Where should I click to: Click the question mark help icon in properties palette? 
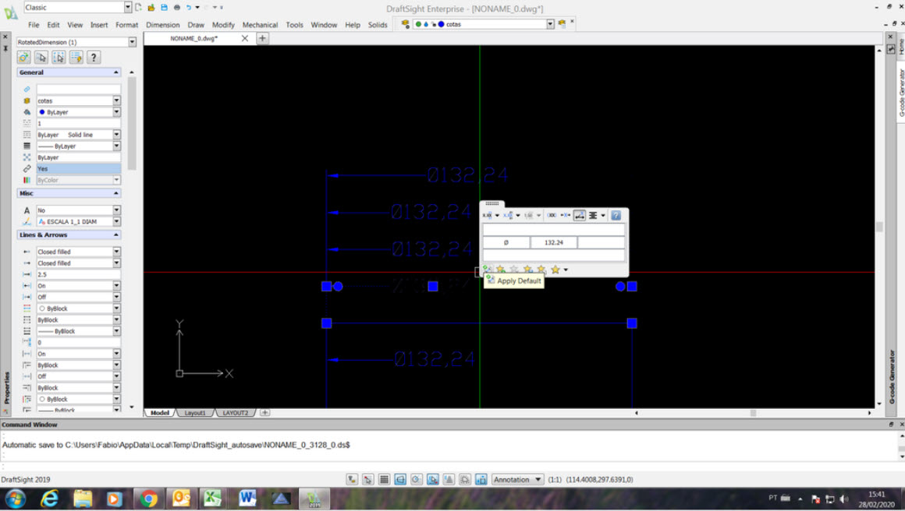[93, 56]
